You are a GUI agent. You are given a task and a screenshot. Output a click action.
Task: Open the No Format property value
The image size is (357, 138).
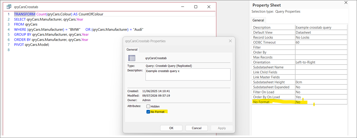click(x=321, y=102)
